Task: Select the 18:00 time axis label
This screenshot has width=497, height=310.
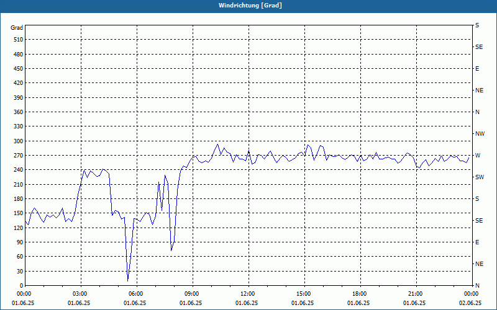Action: pyautogui.click(x=360, y=294)
